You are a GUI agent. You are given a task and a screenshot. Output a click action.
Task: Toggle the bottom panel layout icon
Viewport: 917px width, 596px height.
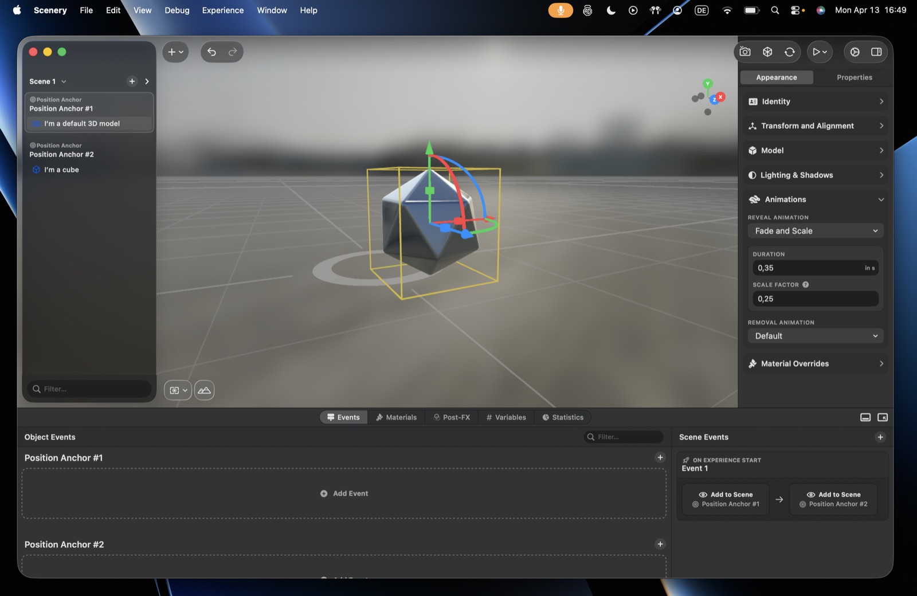coord(865,418)
